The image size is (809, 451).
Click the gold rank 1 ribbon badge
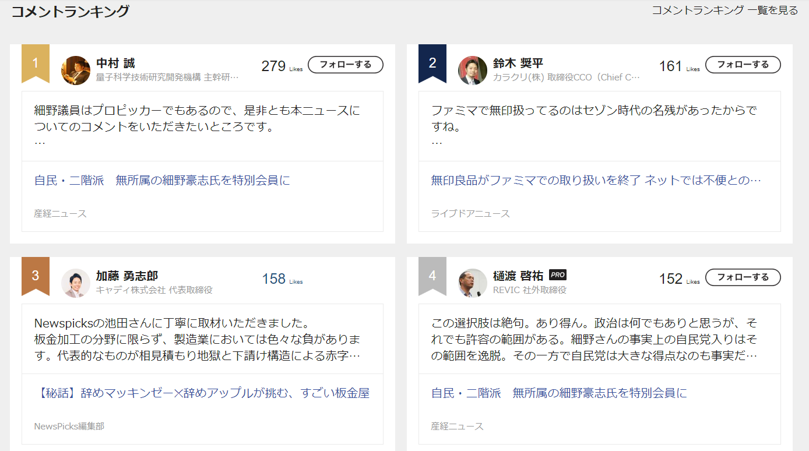click(36, 63)
